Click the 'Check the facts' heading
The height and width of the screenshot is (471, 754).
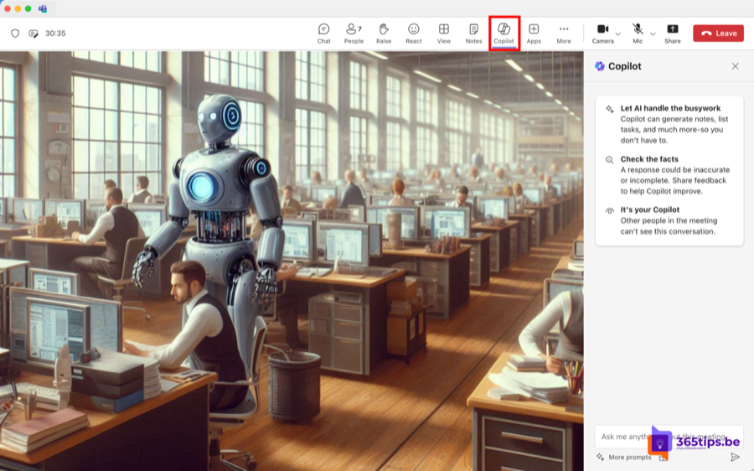tap(649, 158)
